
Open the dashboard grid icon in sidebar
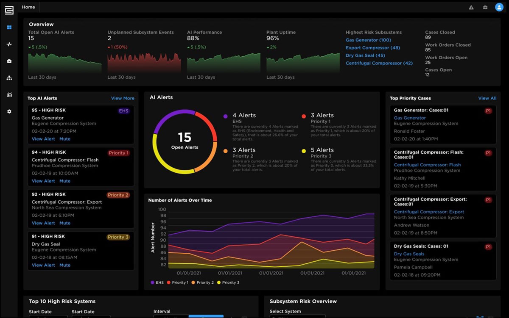click(x=9, y=28)
